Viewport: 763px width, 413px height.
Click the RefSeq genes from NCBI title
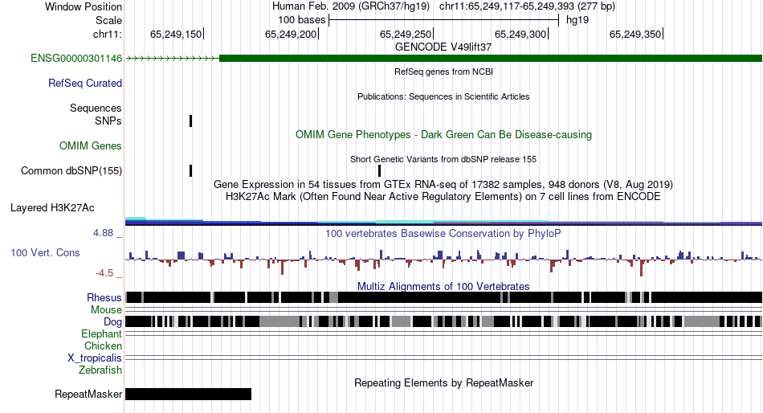point(443,72)
